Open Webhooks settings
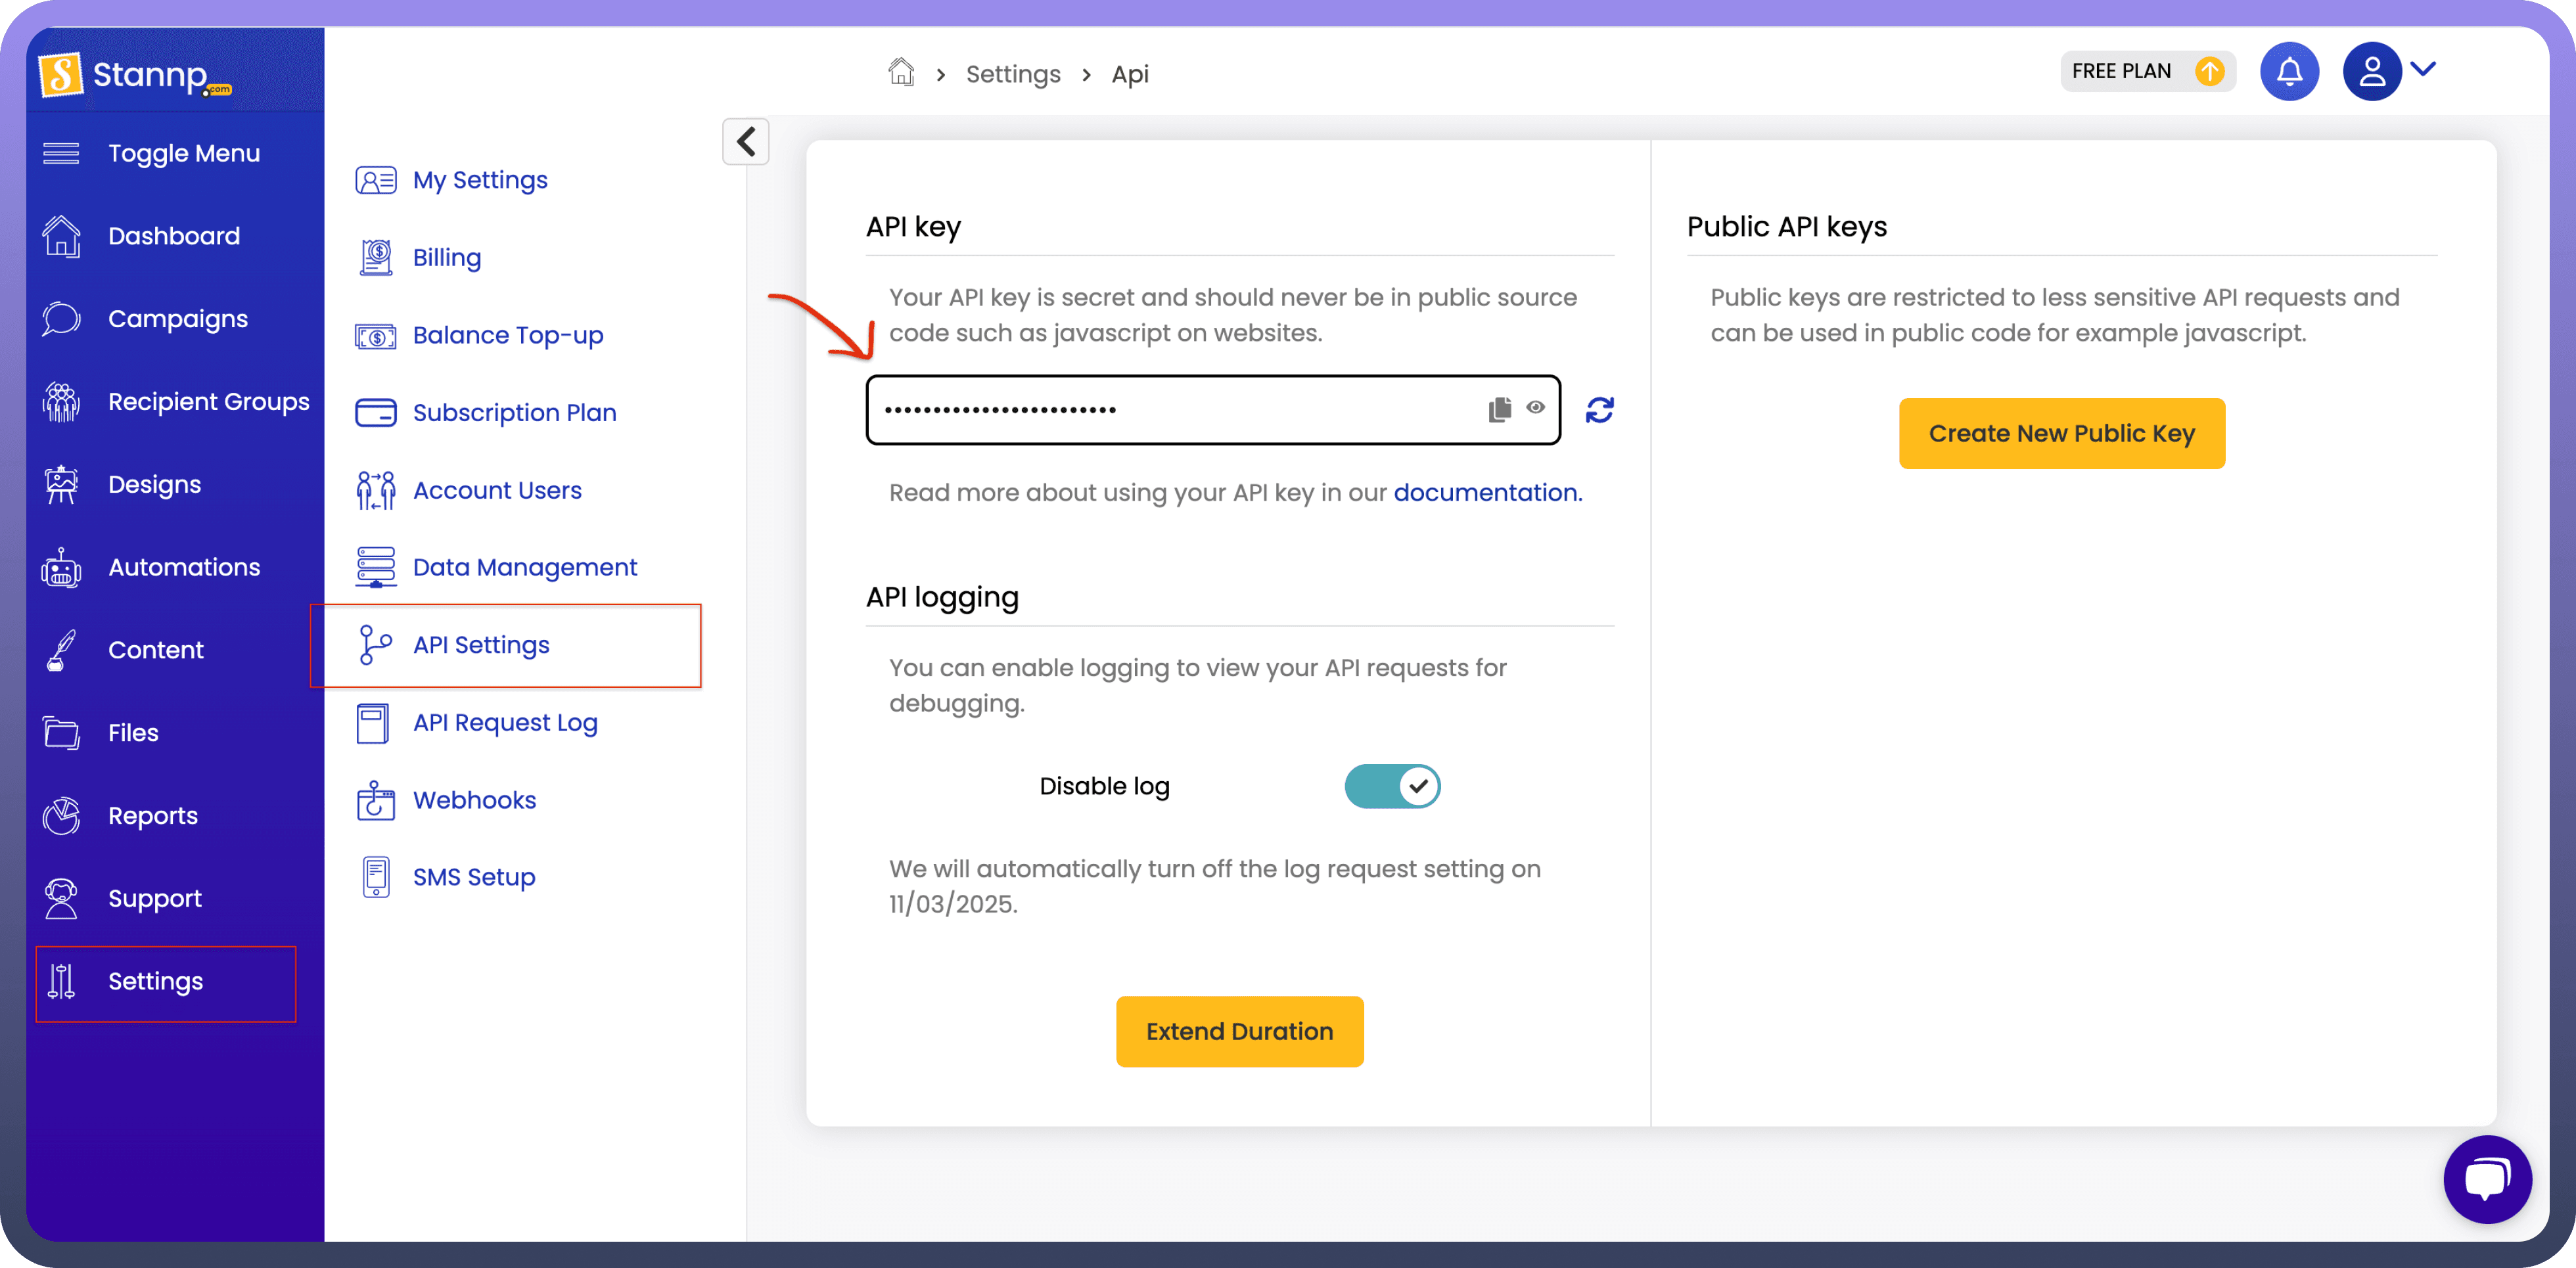The width and height of the screenshot is (2576, 1268). (x=474, y=800)
